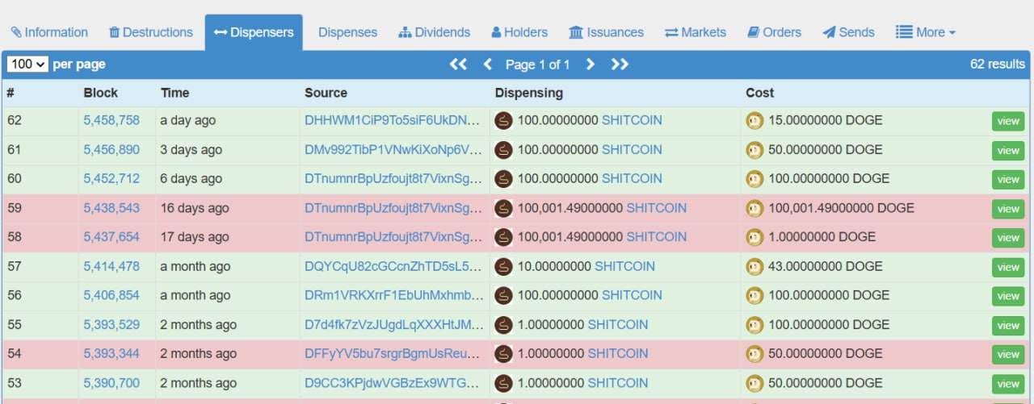Open block 5,452,712 link
Screen dimensions: 1034x404
coord(111,178)
